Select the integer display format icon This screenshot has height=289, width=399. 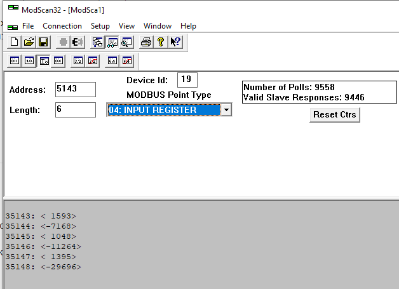pyautogui.click(x=44, y=61)
